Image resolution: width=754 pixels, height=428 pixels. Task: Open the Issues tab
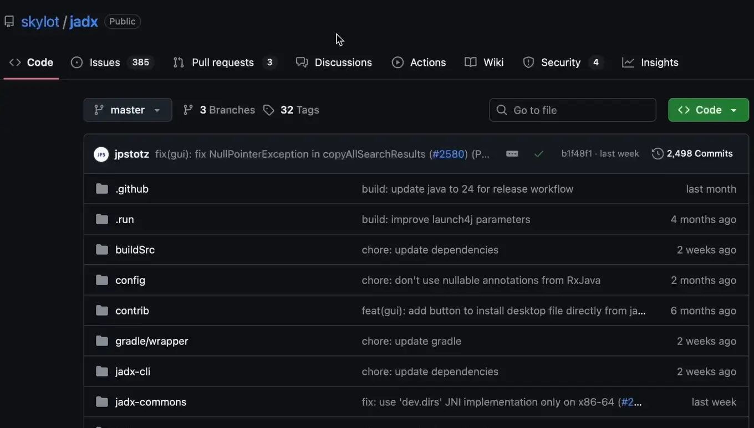pyautogui.click(x=113, y=63)
